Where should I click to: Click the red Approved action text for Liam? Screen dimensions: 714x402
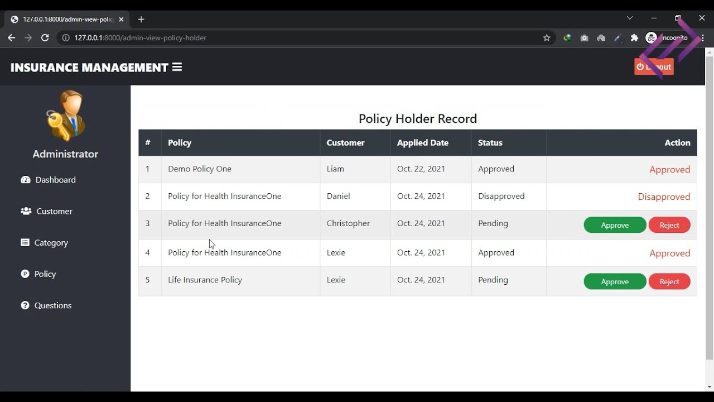pos(669,170)
